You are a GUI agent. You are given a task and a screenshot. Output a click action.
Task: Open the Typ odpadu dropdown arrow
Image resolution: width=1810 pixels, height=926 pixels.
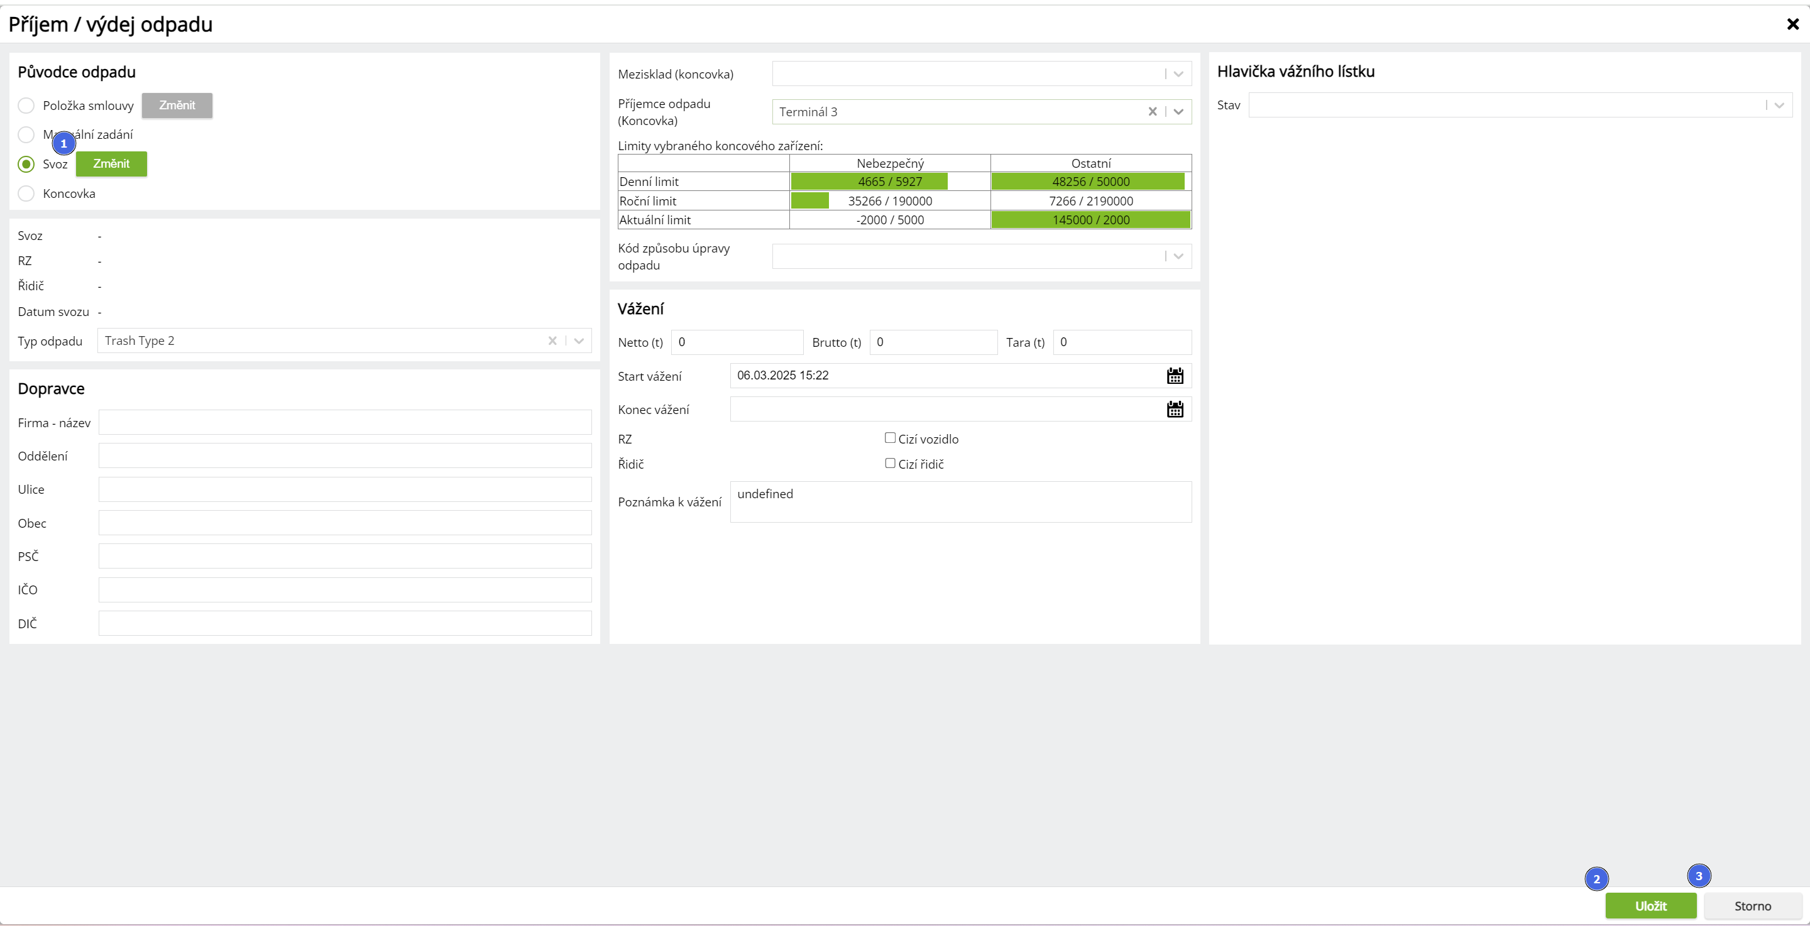[x=579, y=340]
